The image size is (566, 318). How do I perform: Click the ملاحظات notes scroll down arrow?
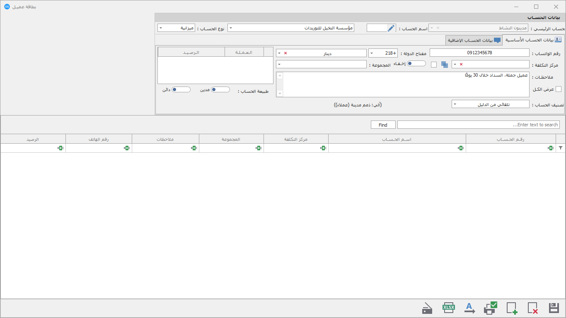point(280,93)
